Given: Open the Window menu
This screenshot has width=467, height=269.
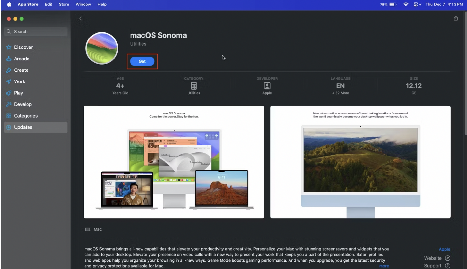Looking at the screenshot, I should [83, 5].
